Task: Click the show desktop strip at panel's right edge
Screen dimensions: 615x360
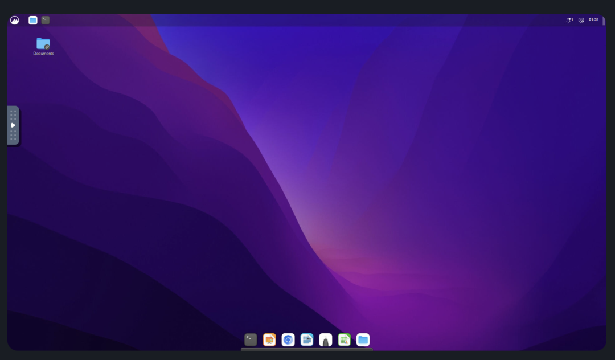Action: pyautogui.click(x=604, y=21)
